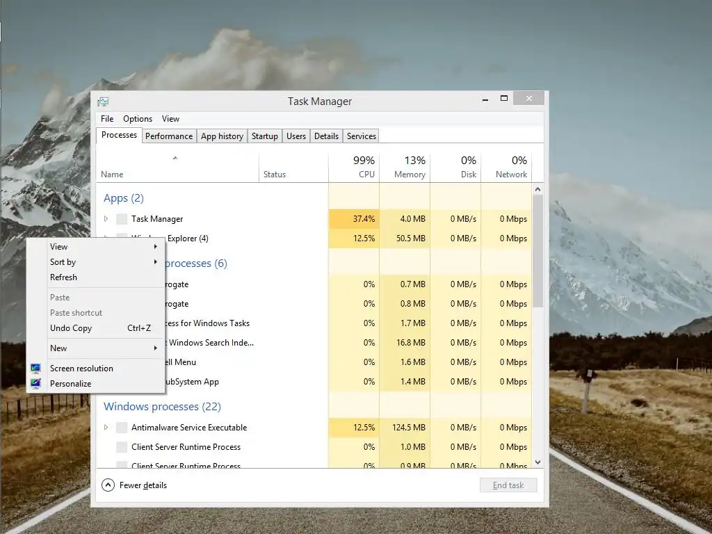Sort by the Name column header

[x=177, y=168]
